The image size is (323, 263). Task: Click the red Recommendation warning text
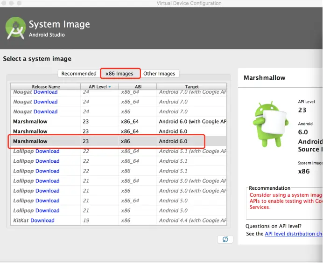(286, 201)
